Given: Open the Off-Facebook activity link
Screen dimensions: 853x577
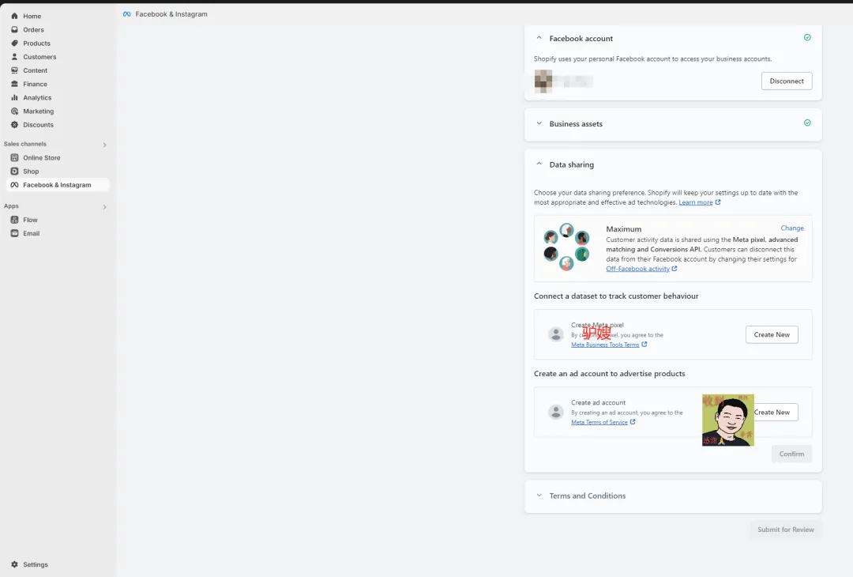Looking at the screenshot, I should coord(637,269).
